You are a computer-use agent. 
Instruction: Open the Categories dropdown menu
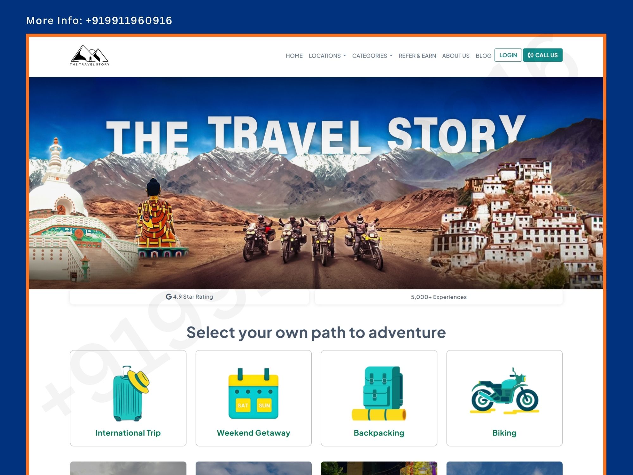point(372,56)
